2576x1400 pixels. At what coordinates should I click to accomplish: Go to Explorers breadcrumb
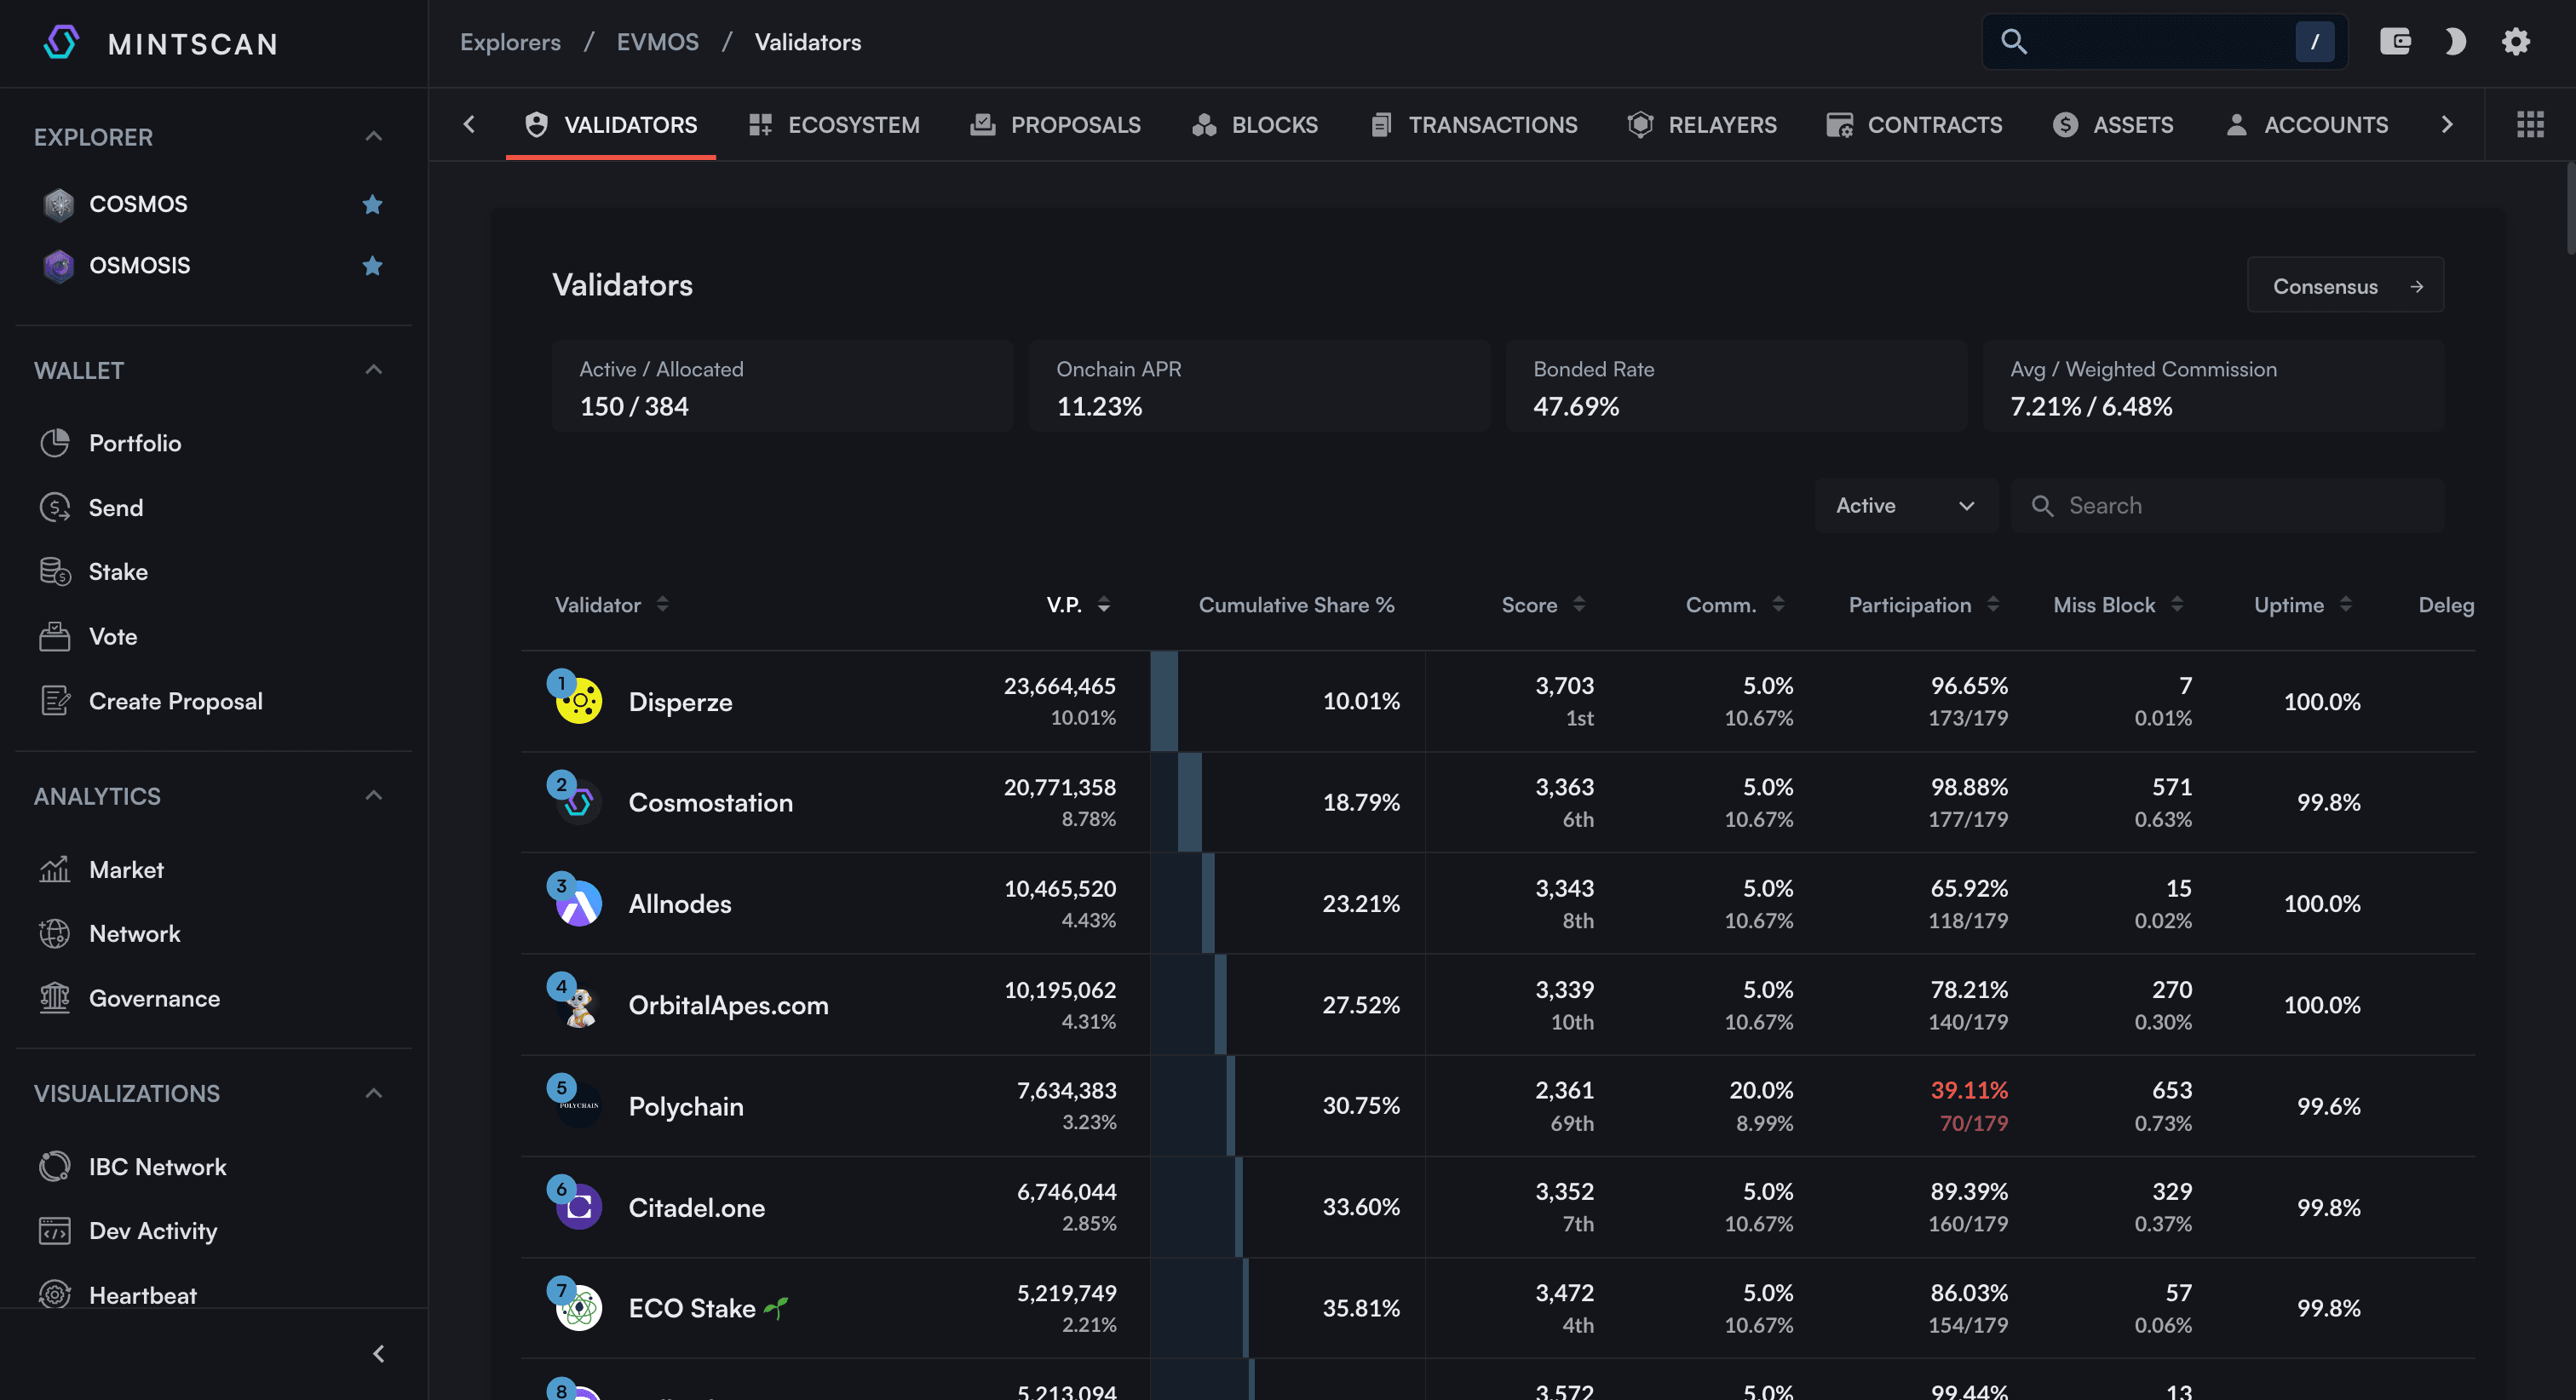510,42
